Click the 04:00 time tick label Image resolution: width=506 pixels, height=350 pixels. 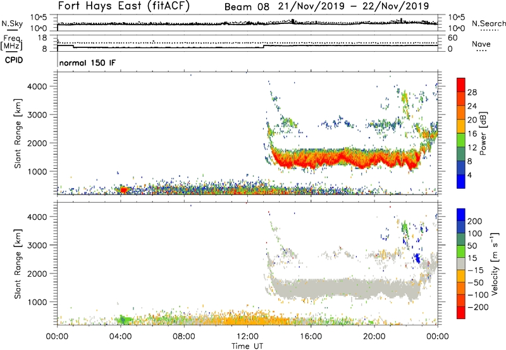pos(120,337)
